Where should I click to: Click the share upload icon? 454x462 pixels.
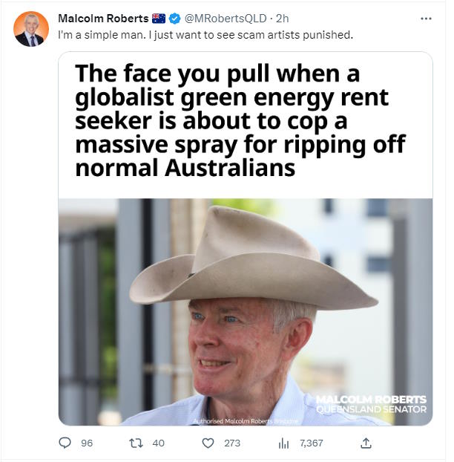(366, 443)
